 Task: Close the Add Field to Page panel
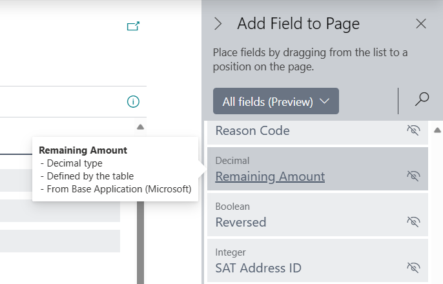(421, 24)
